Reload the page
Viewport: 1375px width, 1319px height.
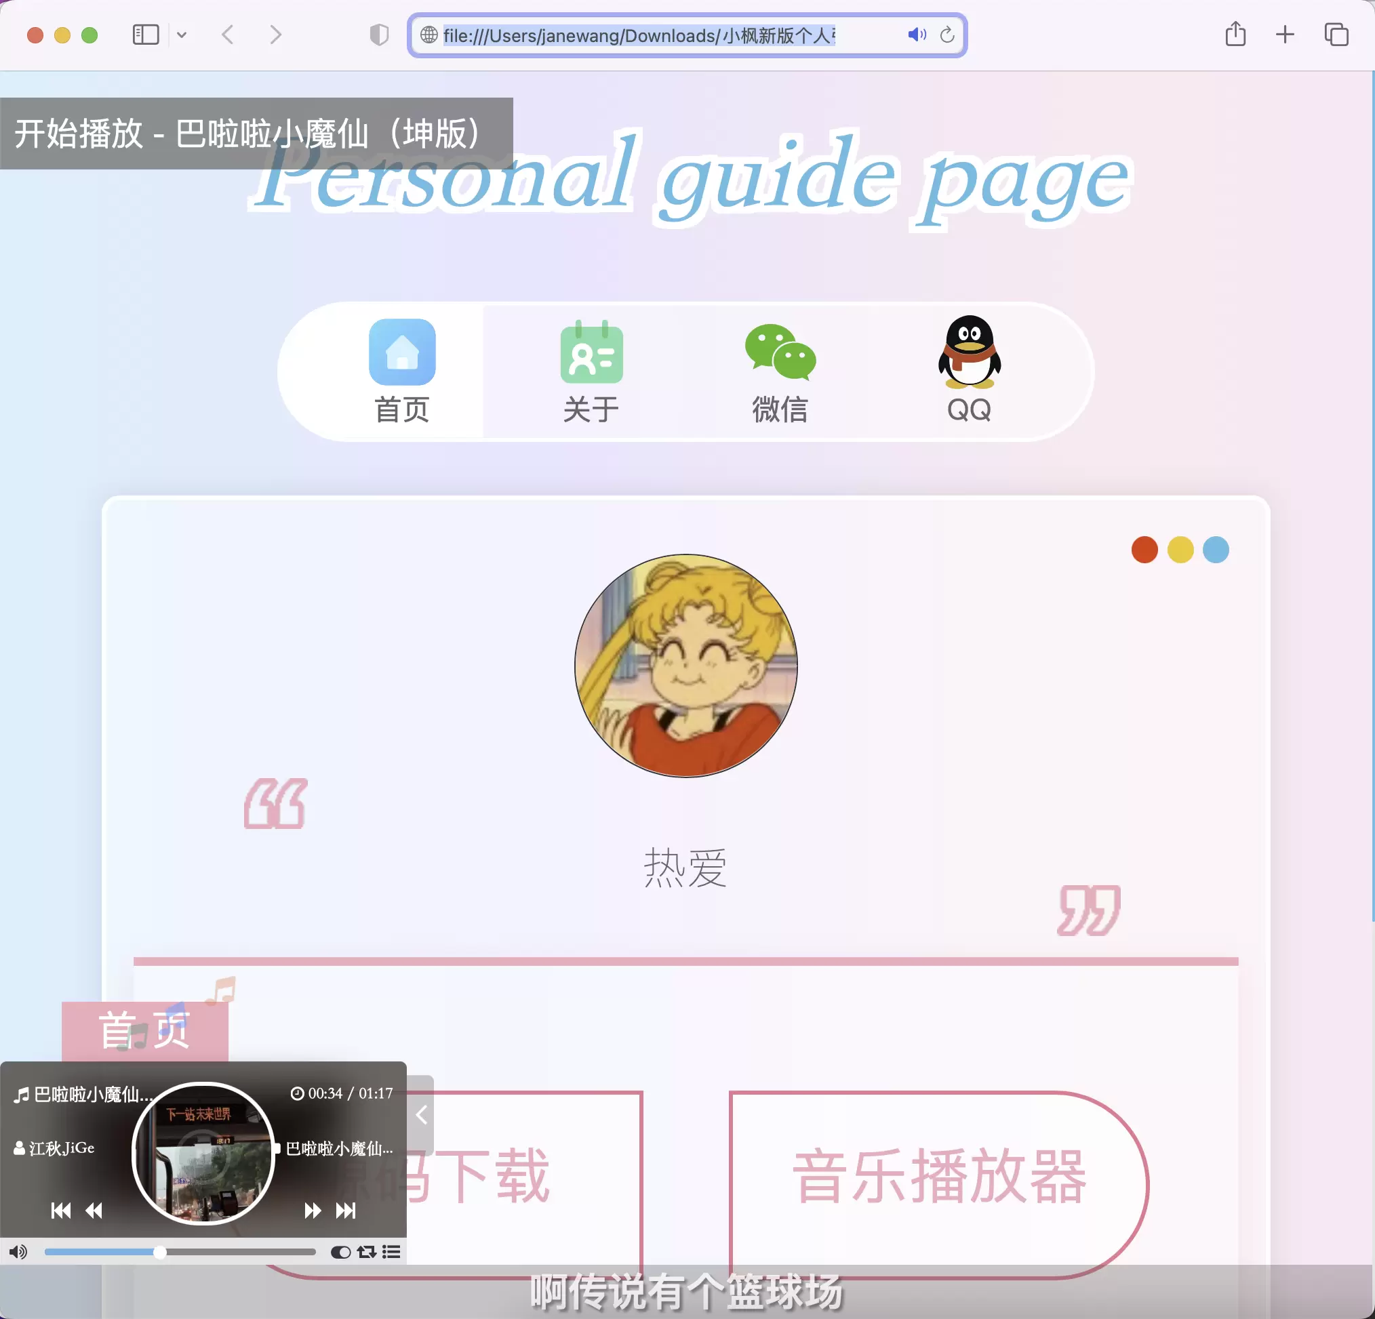point(947,35)
